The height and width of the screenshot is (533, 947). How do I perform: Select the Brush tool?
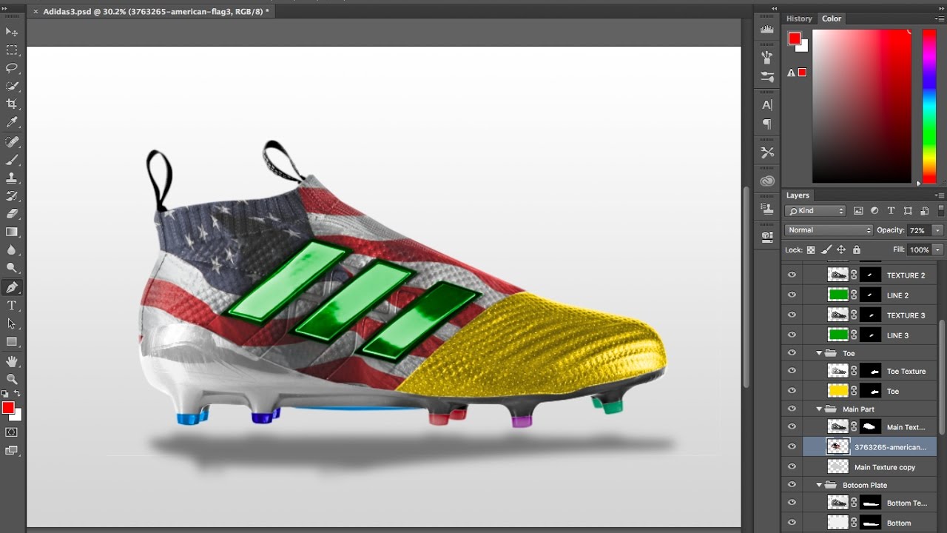(12, 160)
